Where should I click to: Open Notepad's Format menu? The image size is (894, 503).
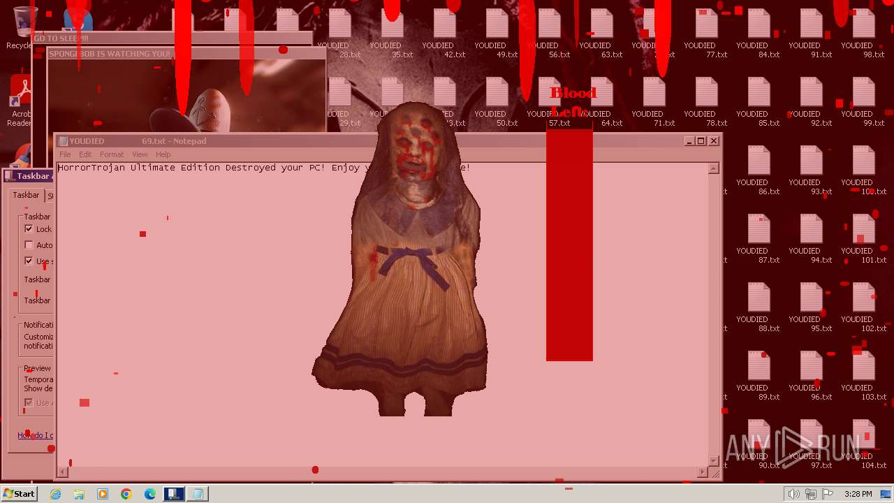(112, 154)
